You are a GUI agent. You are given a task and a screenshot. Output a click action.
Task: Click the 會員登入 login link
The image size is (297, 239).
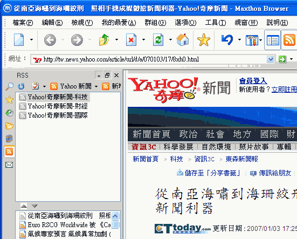(253, 81)
